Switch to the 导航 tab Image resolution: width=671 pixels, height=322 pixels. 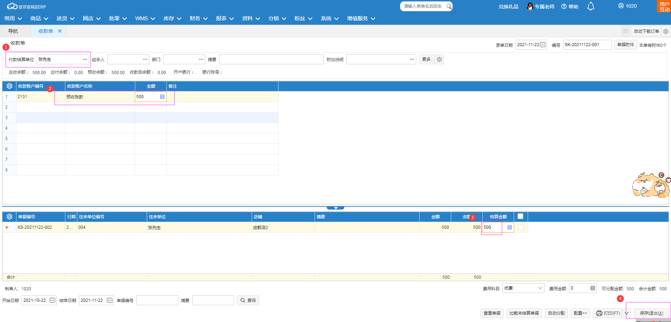13,31
